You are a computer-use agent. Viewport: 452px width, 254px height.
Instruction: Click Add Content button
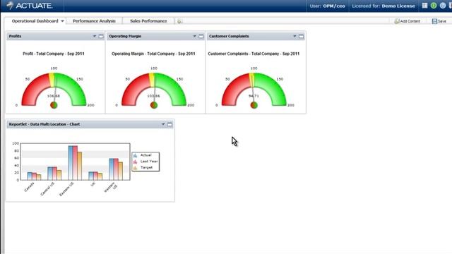pyautogui.click(x=408, y=21)
